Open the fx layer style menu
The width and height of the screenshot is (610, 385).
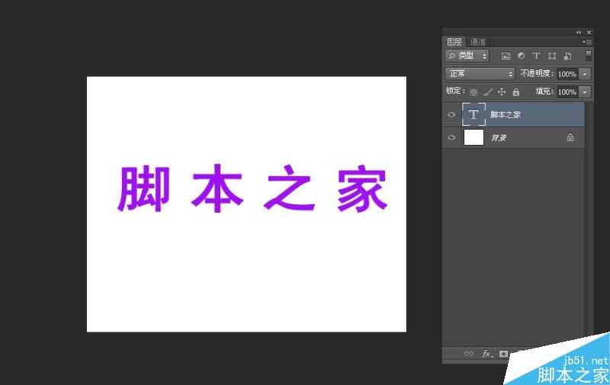(487, 354)
